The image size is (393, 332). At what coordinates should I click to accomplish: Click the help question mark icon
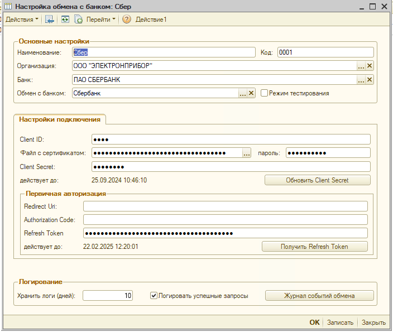click(127, 20)
